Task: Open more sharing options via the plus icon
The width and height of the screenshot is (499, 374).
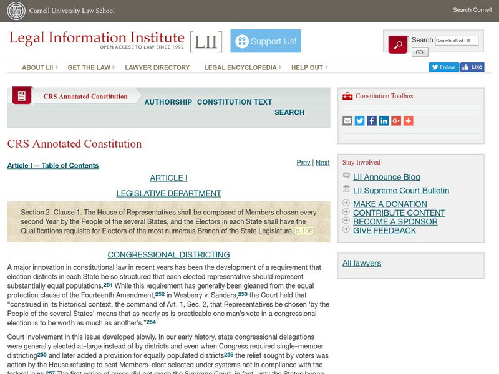Action: coord(407,121)
